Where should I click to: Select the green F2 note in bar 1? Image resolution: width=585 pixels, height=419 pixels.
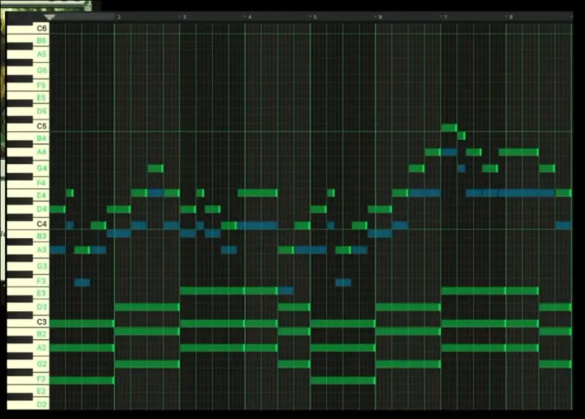82,380
